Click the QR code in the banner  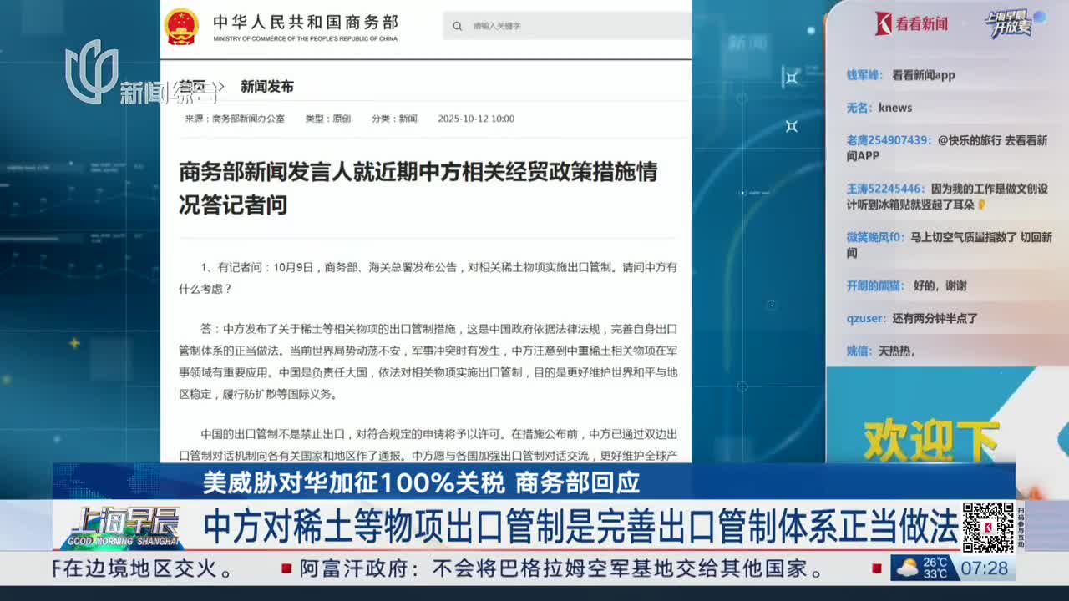pos(988,527)
